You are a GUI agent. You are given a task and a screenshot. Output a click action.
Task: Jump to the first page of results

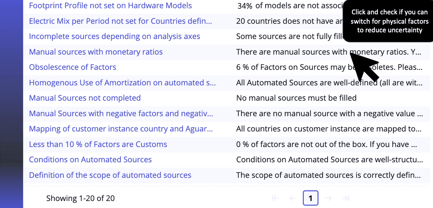pyautogui.click(x=276, y=198)
